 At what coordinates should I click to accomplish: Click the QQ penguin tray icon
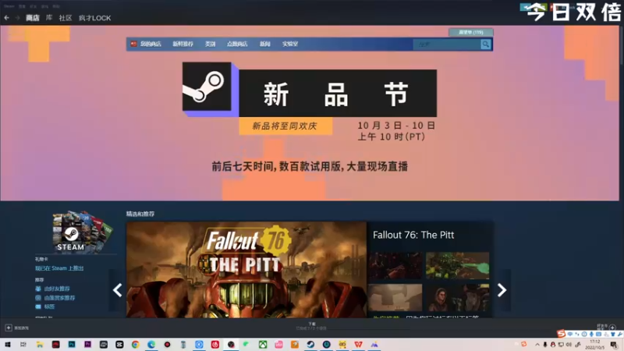pyautogui.click(x=553, y=345)
